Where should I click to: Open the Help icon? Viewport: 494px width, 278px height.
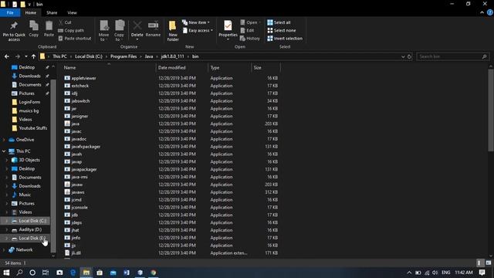pos(490,12)
